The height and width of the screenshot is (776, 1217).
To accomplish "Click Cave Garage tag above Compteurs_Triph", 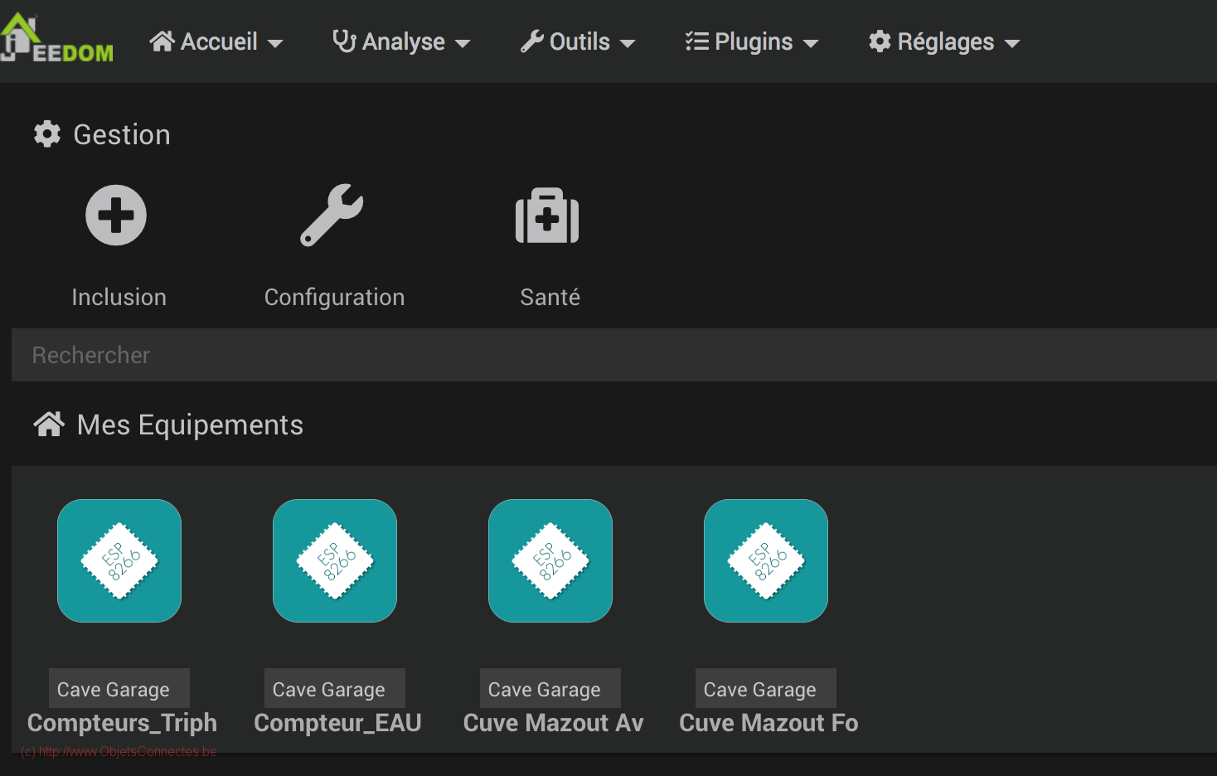I will click(119, 689).
